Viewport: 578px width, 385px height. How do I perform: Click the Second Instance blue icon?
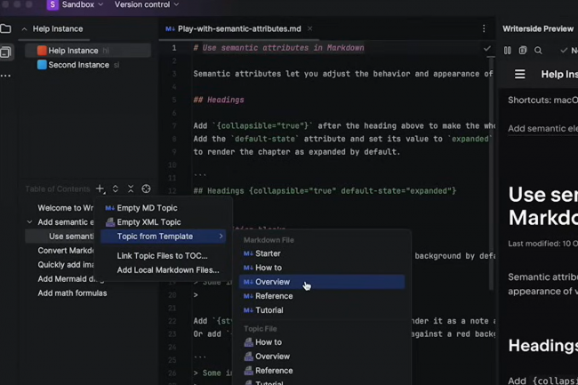pos(42,65)
